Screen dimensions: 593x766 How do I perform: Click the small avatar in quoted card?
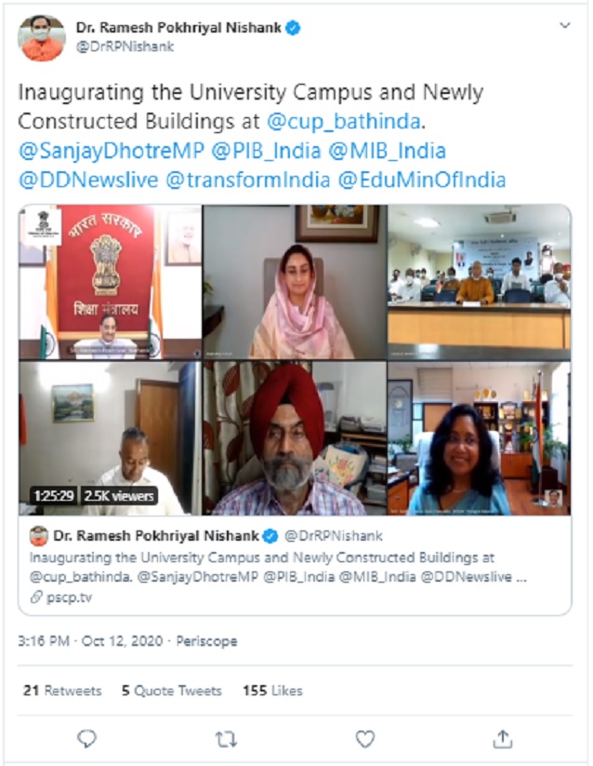point(38,536)
